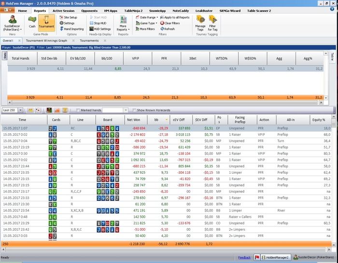
Task: Open the SitNGo Wizard tab
Action: tap(230, 11)
